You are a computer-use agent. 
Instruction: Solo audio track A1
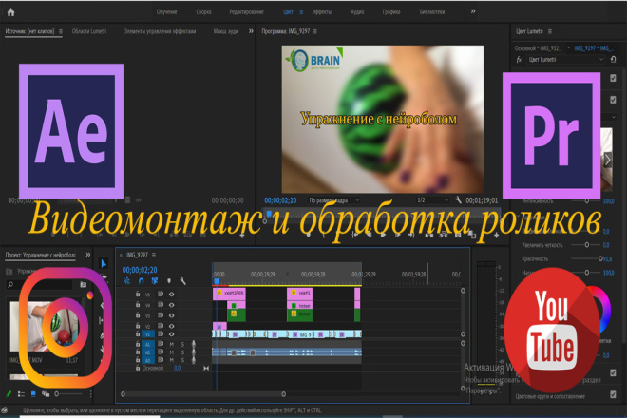[182, 344]
